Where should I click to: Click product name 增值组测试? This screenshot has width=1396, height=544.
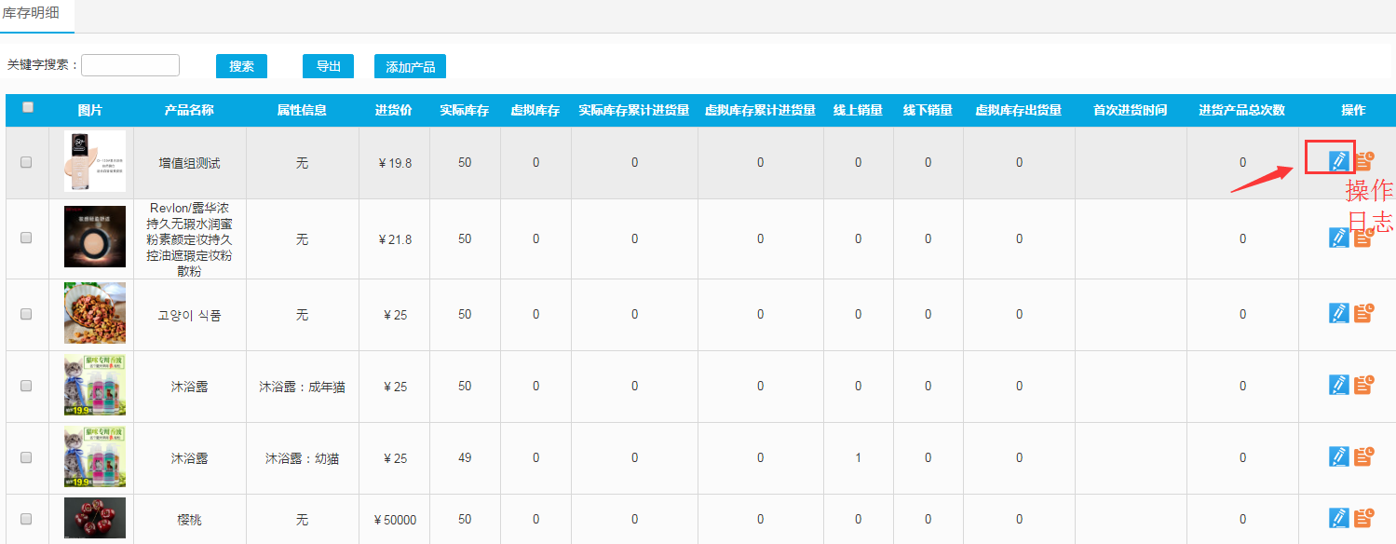coord(189,163)
